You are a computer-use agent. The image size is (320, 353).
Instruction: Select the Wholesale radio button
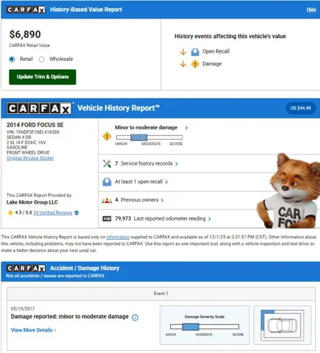click(42, 60)
